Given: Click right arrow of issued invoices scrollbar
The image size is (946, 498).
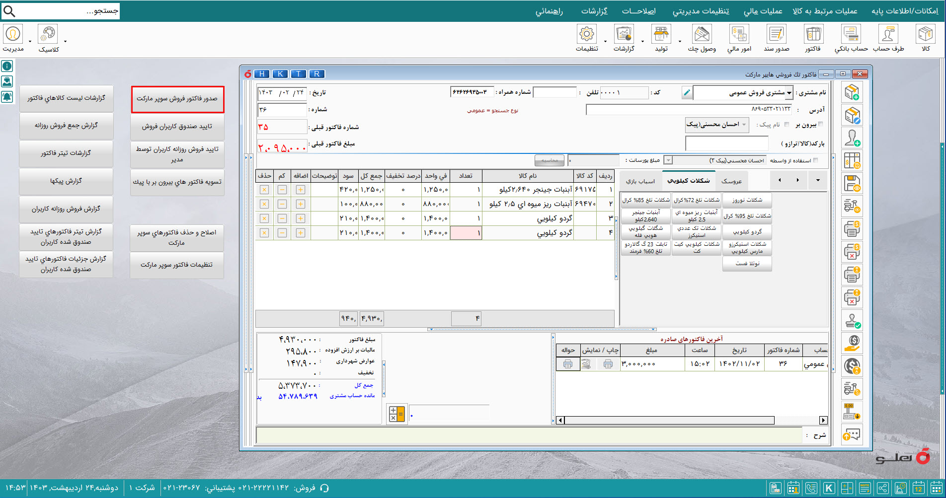Looking at the screenshot, I should [x=823, y=421].
